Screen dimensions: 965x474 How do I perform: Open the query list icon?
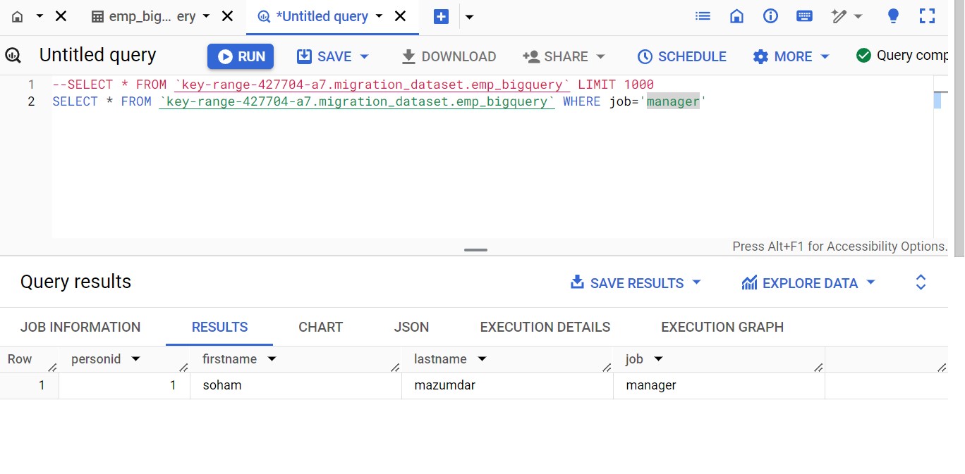click(x=703, y=15)
